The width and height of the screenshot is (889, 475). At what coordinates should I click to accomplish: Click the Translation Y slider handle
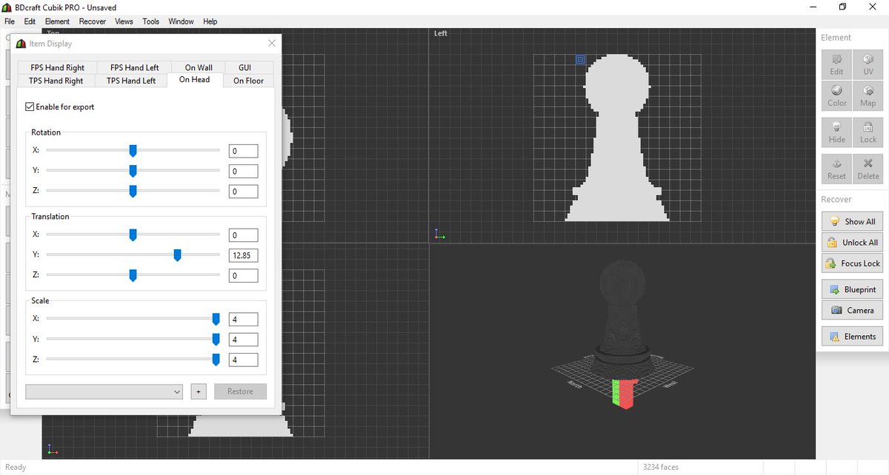click(x=178, y=255)
